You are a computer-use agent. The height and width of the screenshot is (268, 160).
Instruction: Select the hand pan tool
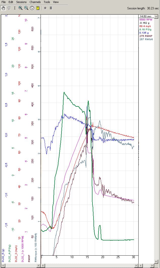pyautogui.click(x=3, y=8)
